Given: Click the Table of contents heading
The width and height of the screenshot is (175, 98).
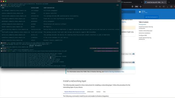Looking at the screenshot, I should coord(144,22).
